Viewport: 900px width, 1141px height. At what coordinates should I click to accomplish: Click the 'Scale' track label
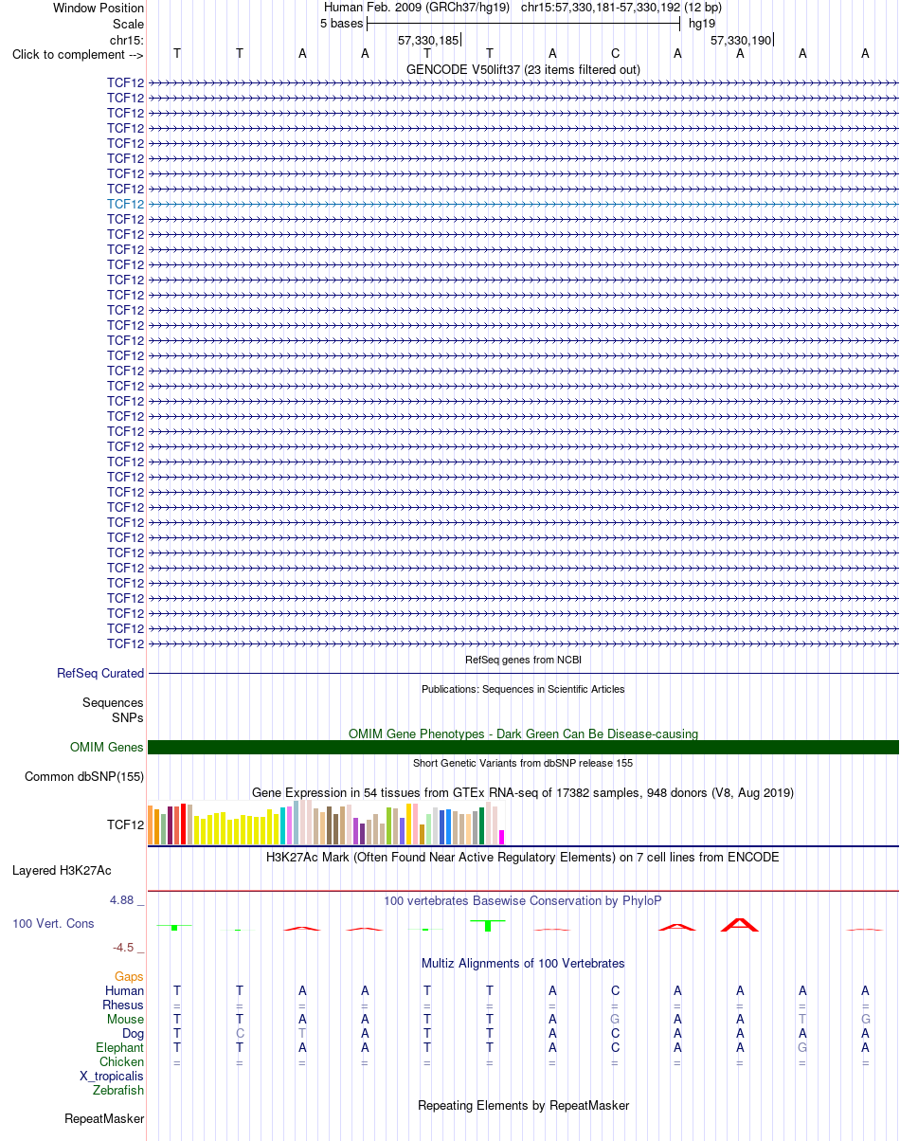(128, 24)
